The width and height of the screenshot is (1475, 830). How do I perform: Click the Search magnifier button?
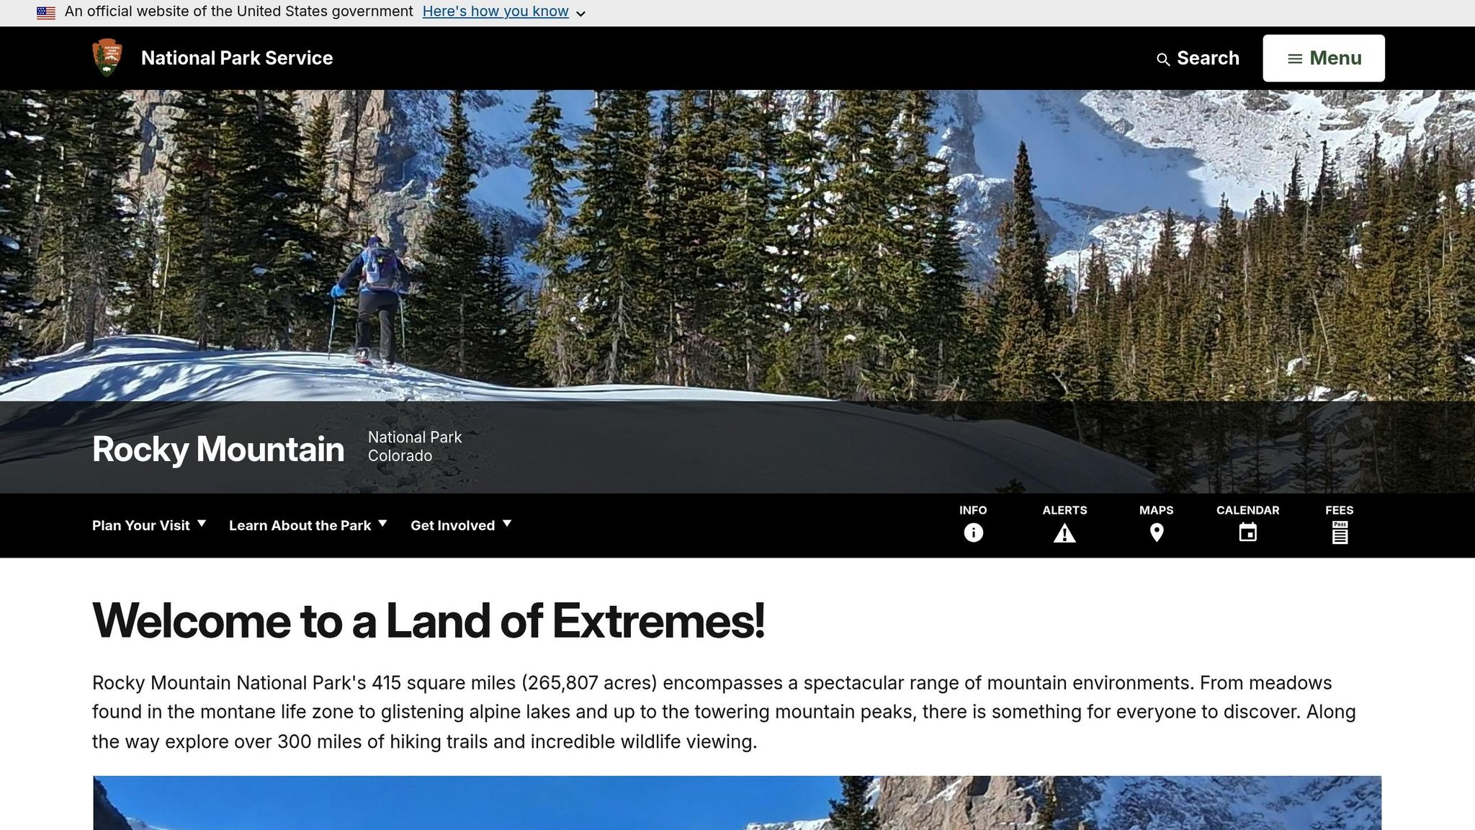[x=1198, y=58]
